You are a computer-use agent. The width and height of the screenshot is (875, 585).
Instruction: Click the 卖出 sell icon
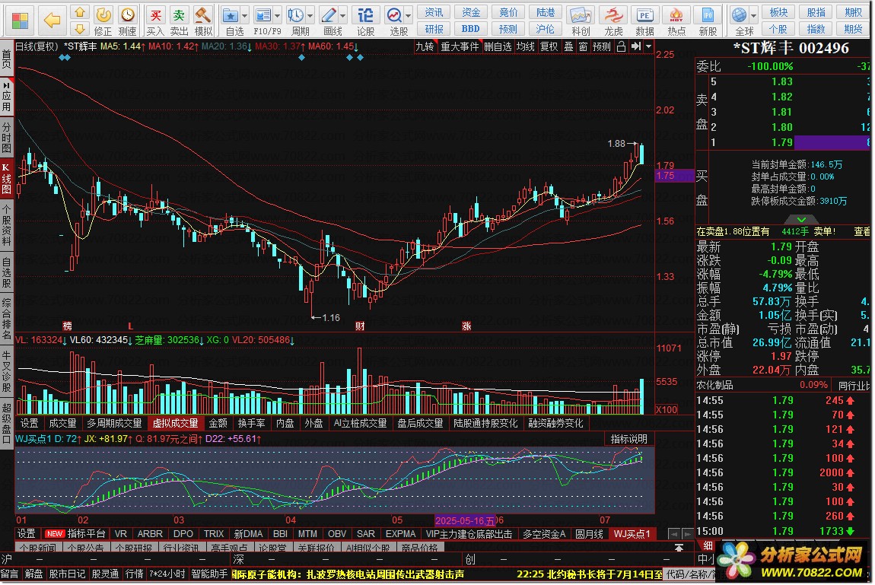179,21
